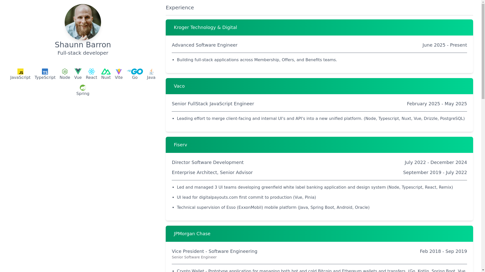Click the Vite lightning icon
485x272 pixels.
pos(119,72)
